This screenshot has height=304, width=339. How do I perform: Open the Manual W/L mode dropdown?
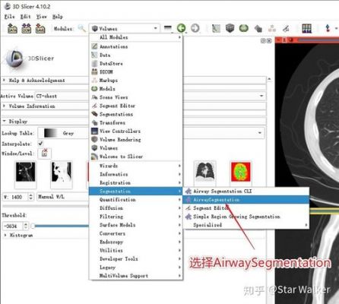pos(62,197)
